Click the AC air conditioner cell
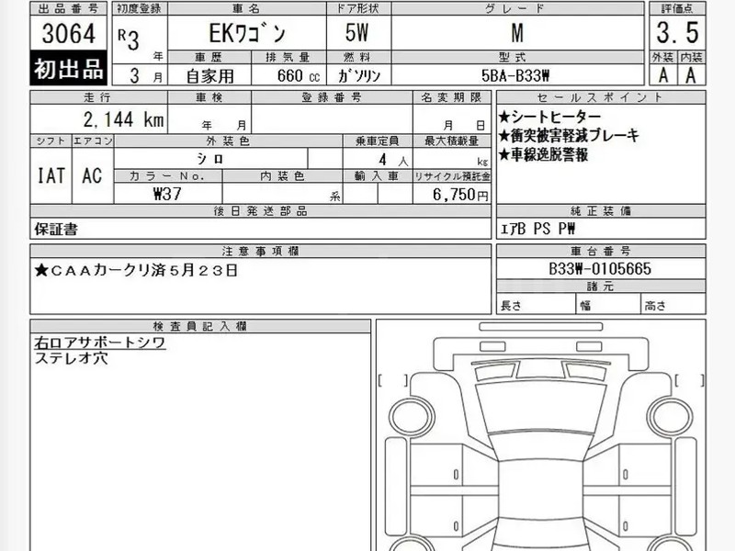 pyautogui.click(x=92, y=174)
